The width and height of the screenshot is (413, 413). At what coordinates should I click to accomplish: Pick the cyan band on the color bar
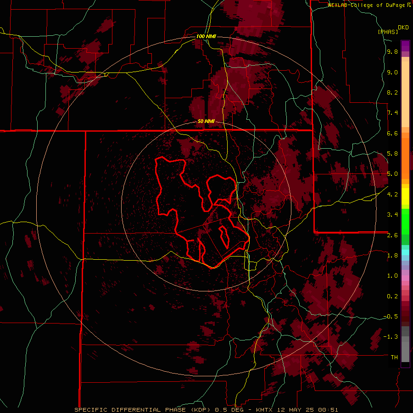pos(405,252)
